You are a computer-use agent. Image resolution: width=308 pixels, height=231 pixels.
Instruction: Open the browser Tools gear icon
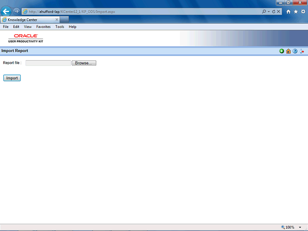(303, 12)
